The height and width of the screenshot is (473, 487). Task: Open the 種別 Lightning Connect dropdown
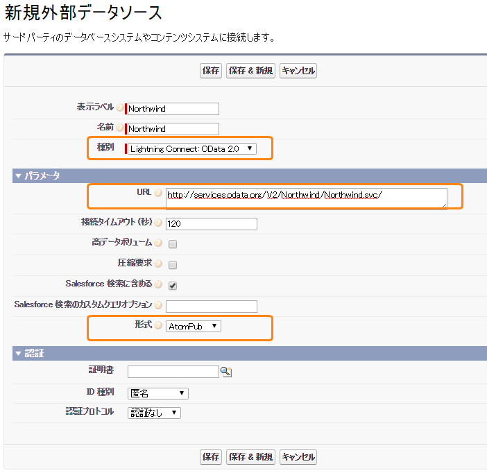pyautogui.click(x=191, y=148)
